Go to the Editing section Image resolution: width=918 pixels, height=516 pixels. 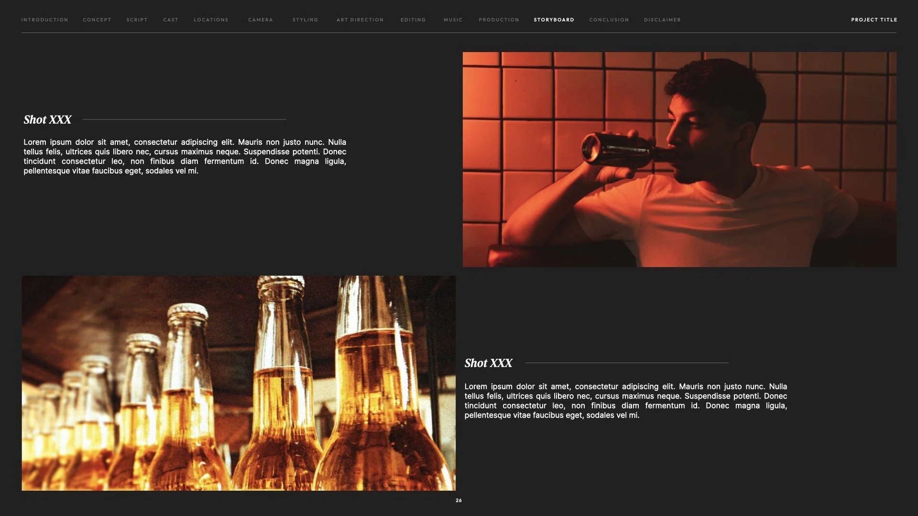413,20
